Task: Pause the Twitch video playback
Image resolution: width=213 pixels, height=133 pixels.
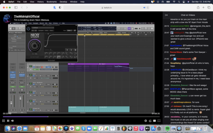Action: pos(8,121)
